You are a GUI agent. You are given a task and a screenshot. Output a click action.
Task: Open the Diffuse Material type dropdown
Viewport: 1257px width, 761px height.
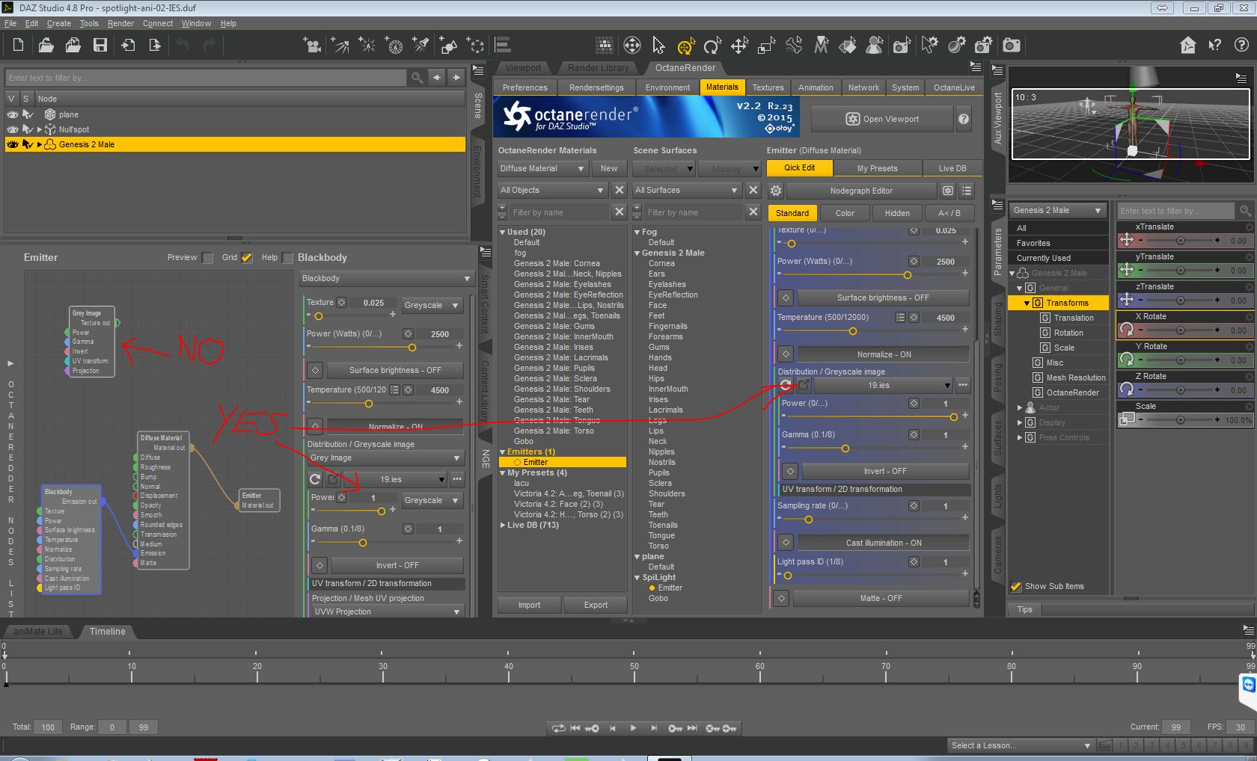pyautogui.click(x=542, y=169)
